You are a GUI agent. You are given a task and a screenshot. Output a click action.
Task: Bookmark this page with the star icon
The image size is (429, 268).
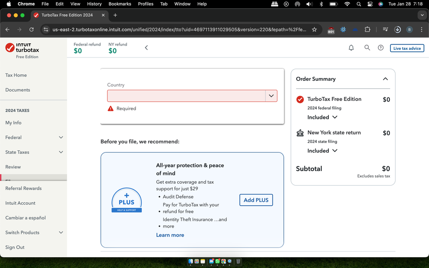(314, 30)
